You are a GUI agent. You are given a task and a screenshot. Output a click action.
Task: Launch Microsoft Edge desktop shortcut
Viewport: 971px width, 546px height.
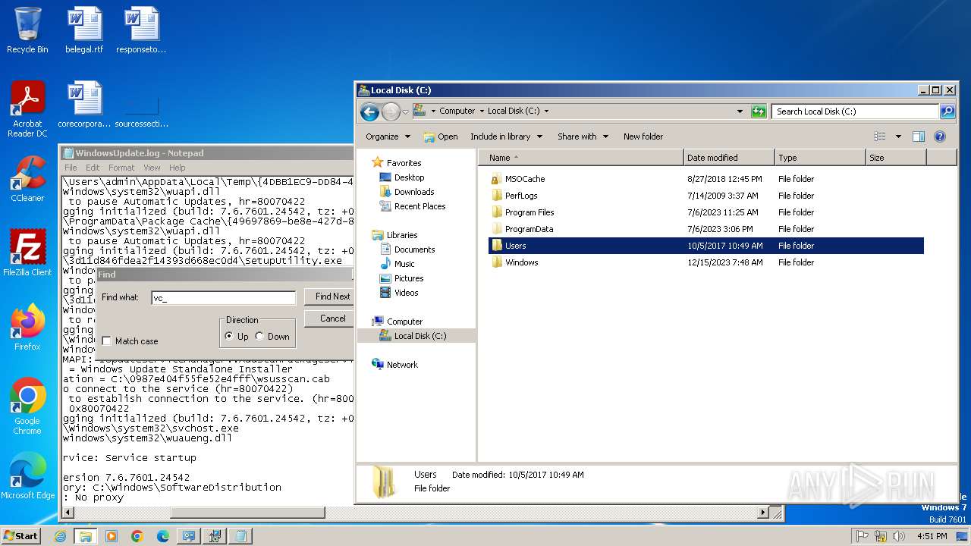(27, 475)
